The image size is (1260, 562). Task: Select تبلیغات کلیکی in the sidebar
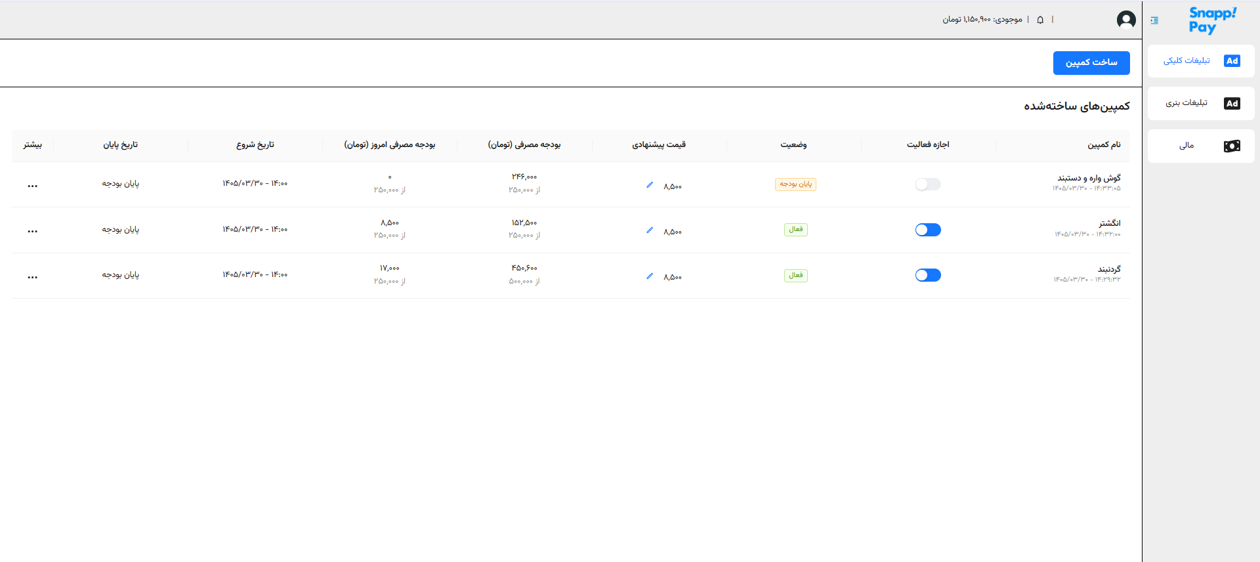click(1200, 61)
